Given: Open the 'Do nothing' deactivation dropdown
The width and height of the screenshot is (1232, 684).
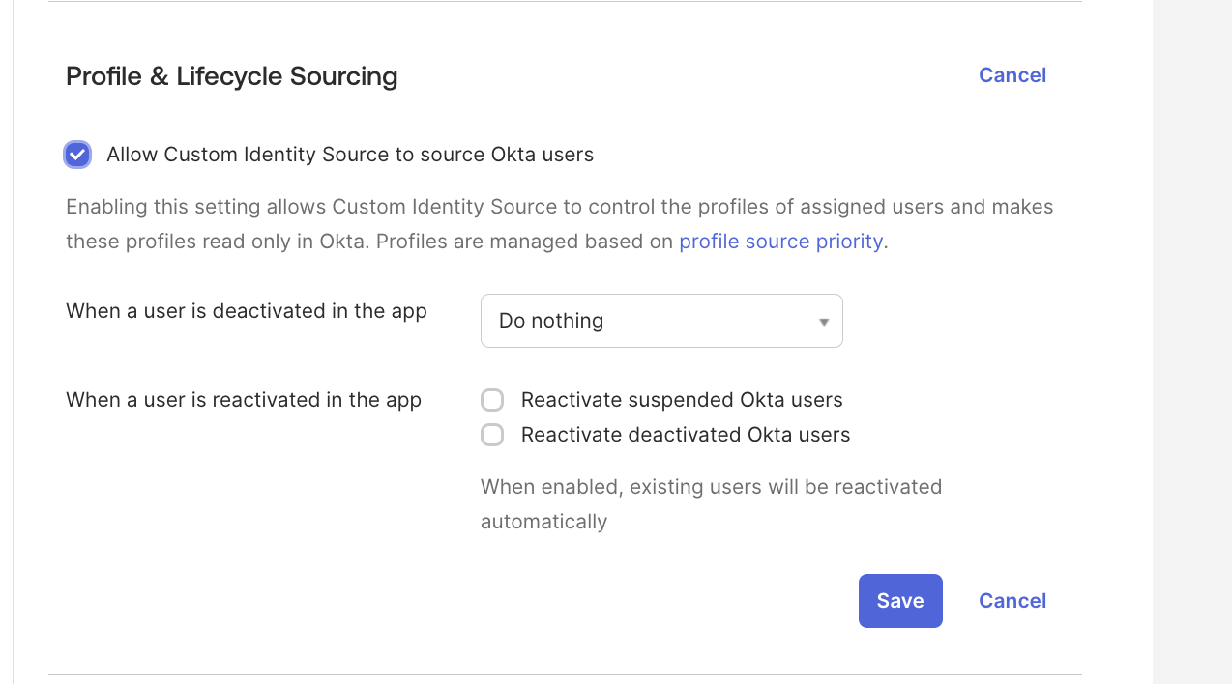Looking at the screenshot, I should pyautogui.click(x=661, y=321).
